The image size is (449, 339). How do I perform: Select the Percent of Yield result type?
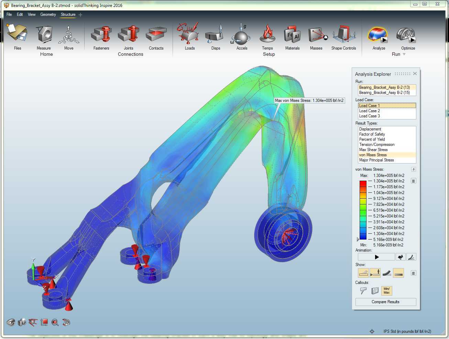coord(387,139)
